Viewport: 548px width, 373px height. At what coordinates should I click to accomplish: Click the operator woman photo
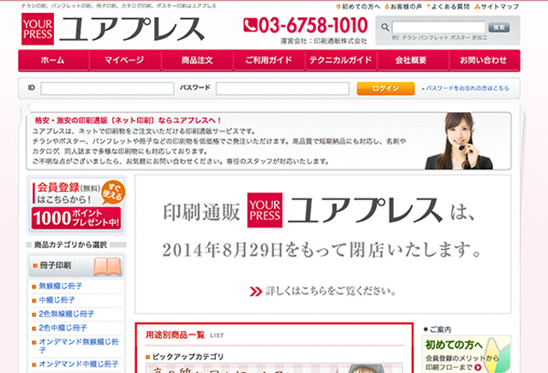tap(459, 141)
